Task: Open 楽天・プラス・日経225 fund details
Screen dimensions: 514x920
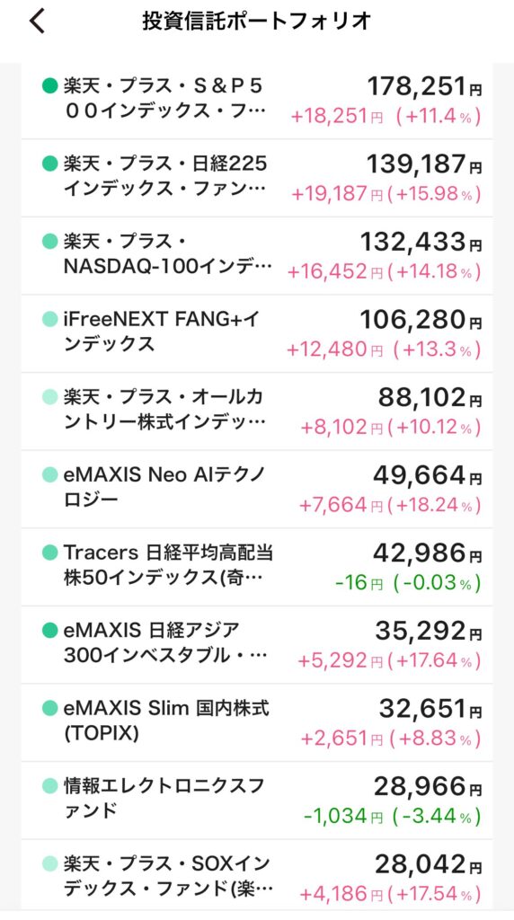Action: pos(257,178)
